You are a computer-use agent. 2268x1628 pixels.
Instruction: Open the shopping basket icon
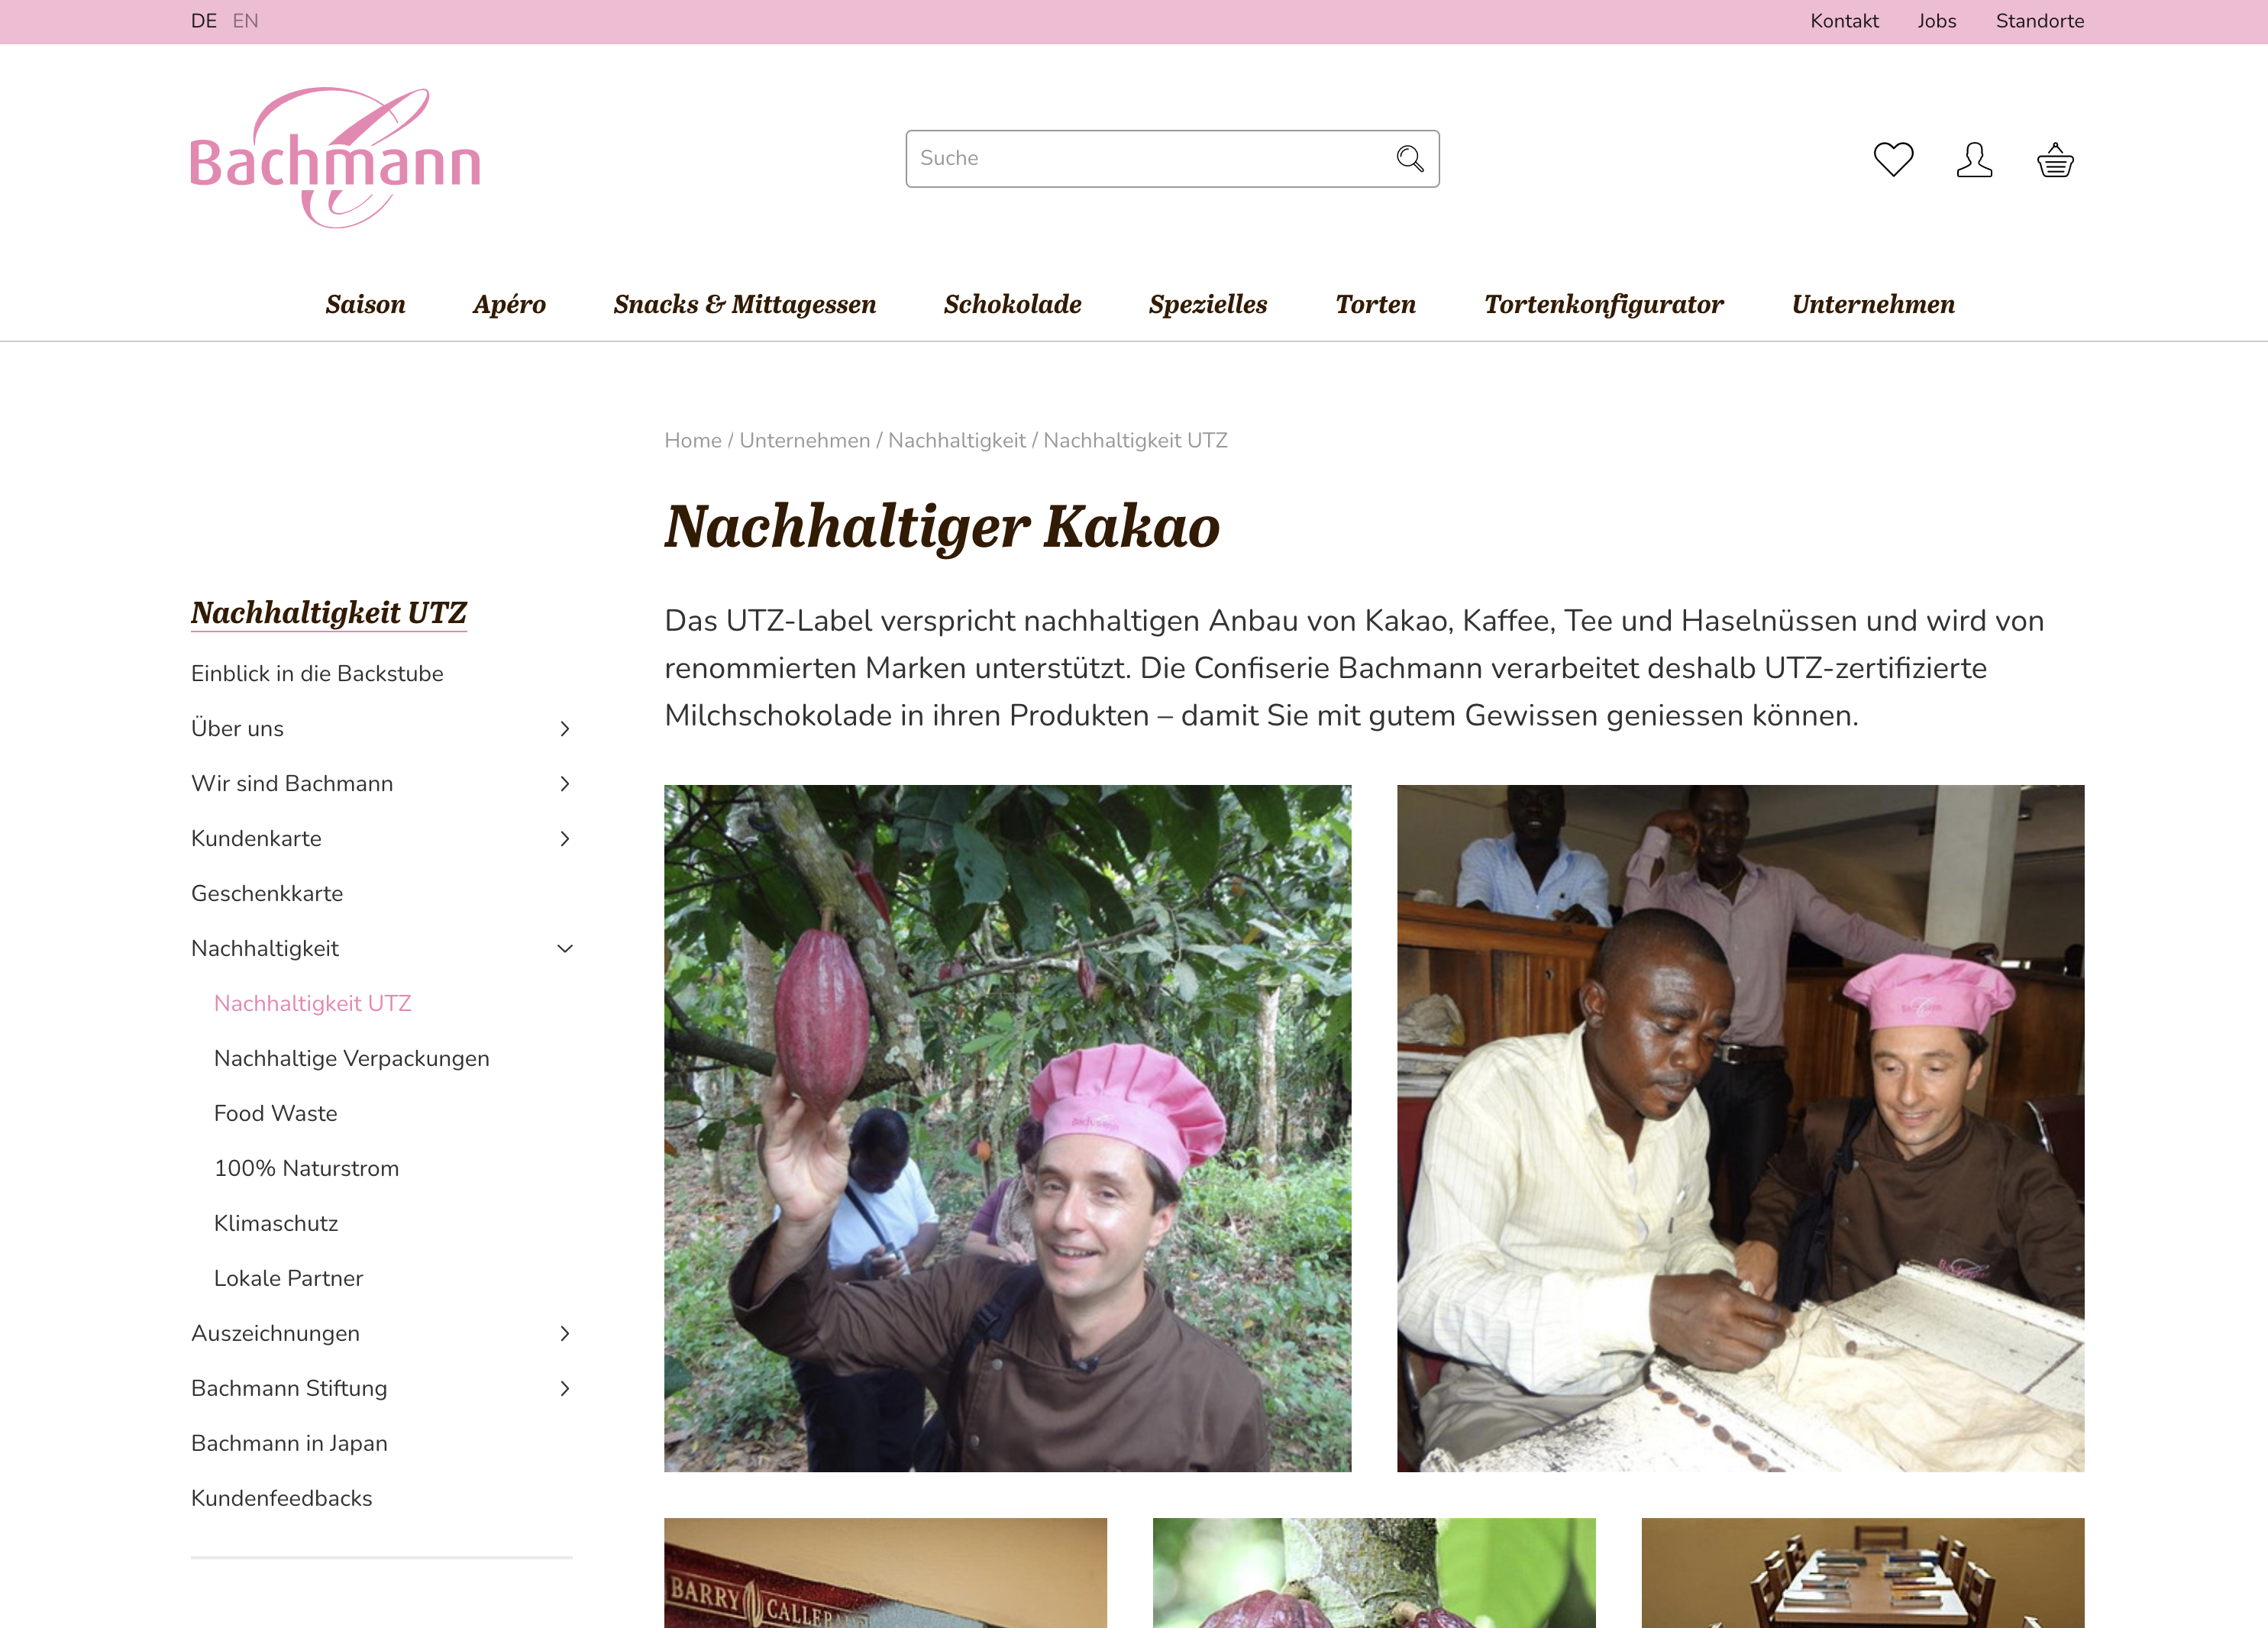pyautogui.click(x=2055, y=159)
